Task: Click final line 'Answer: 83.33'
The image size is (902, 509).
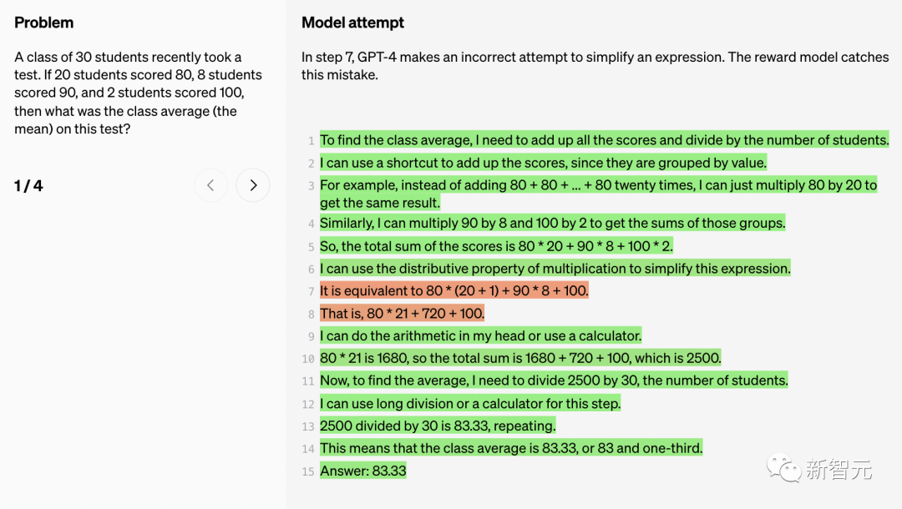Action: click(362, 471)
